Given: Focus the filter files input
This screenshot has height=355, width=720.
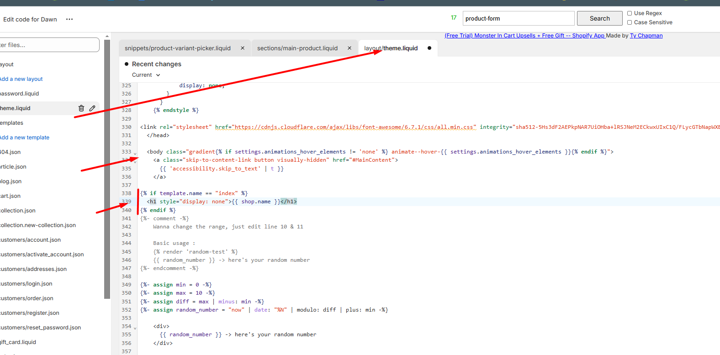Looking at the screenshot, I should coord(49,45).
